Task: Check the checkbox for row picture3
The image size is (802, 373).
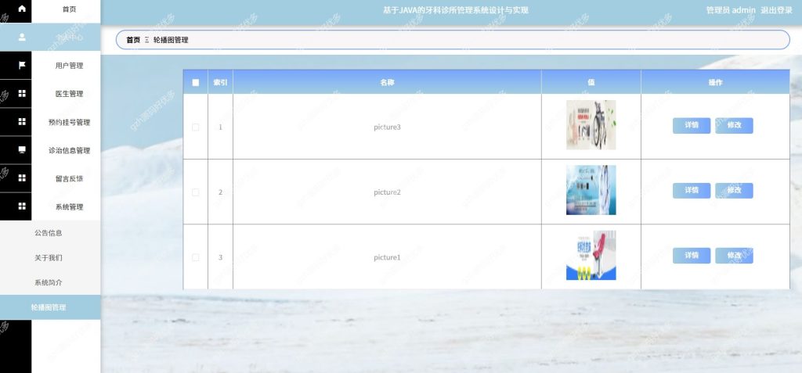Action: (195, 127)
